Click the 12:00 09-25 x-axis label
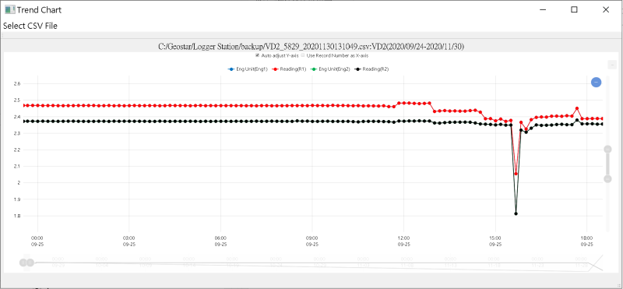Image resolution: width=623 pixels, height=289 pixels. tap(403, 241)
